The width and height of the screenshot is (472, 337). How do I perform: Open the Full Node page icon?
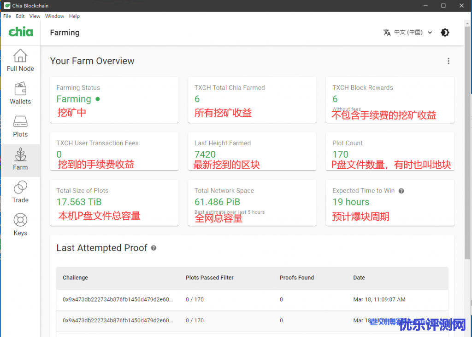20,56
